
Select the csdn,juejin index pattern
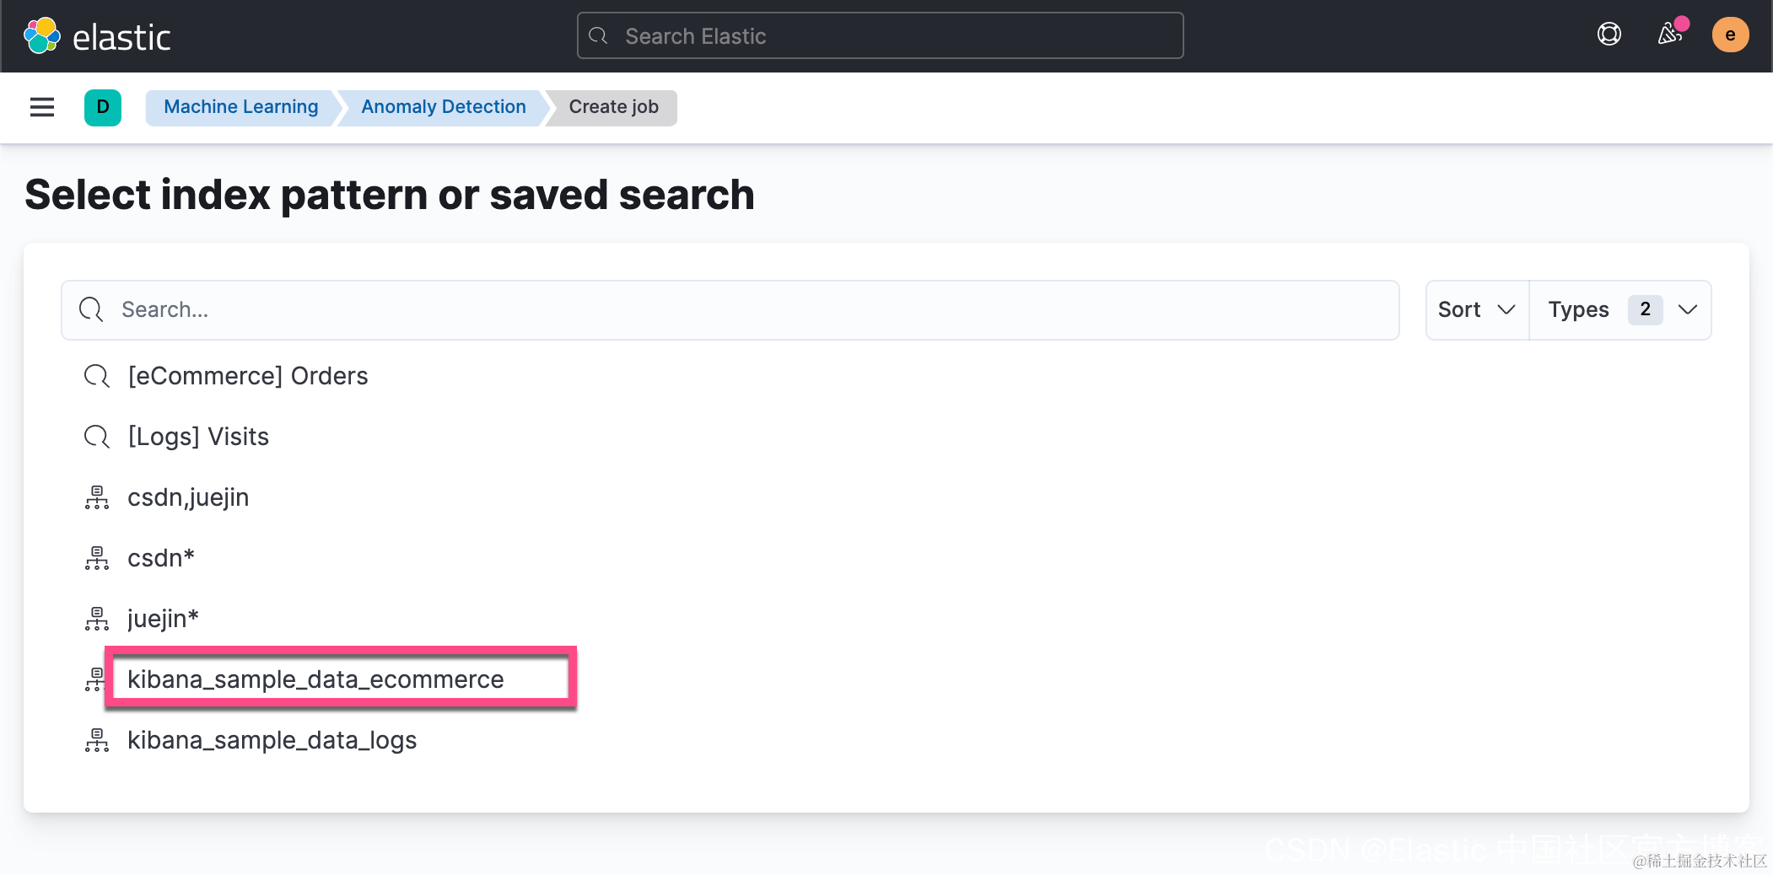(188, 497)
